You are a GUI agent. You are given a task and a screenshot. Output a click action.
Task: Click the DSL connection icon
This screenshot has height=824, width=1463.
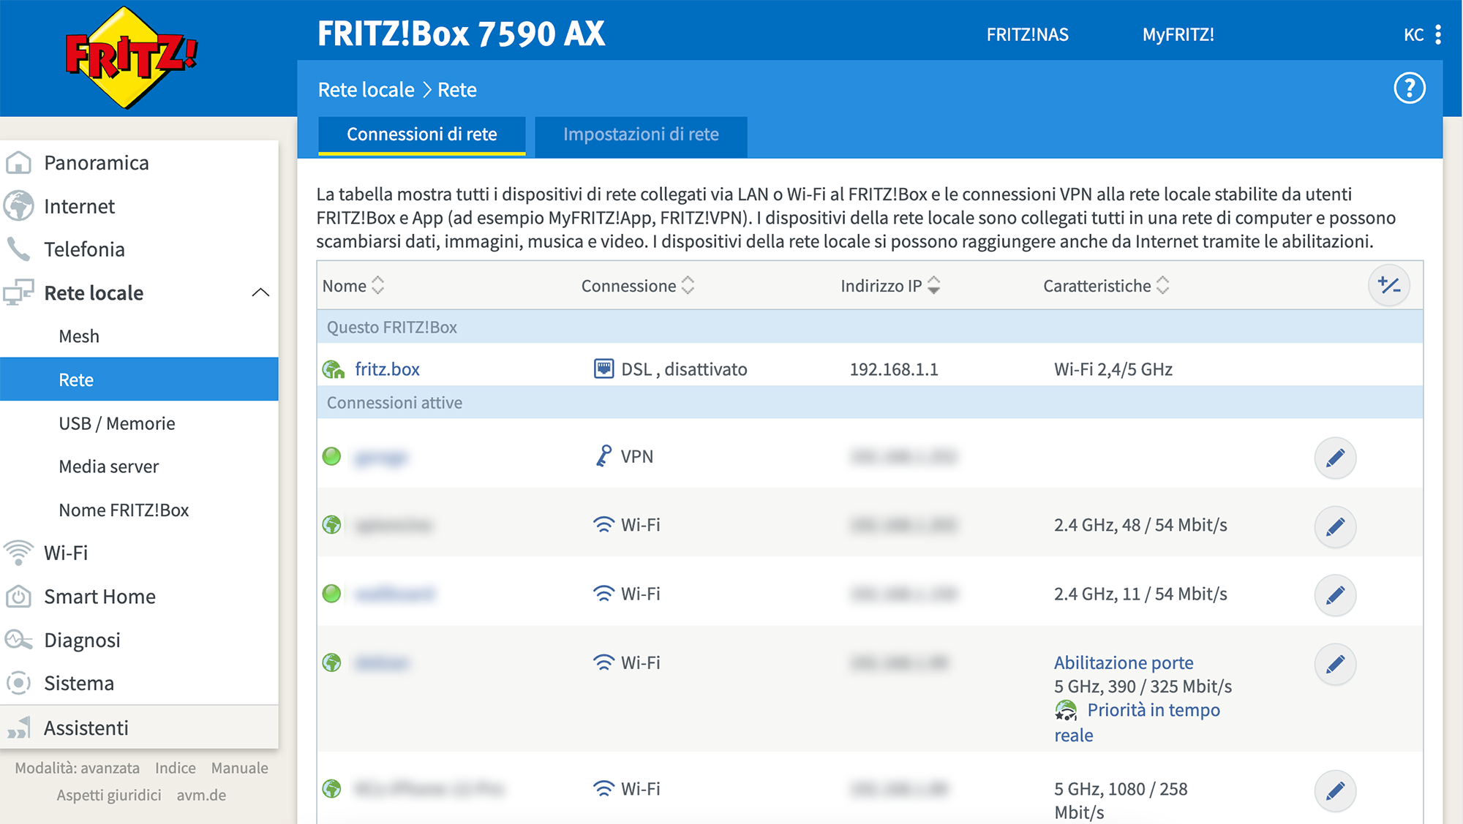(603, 368)
